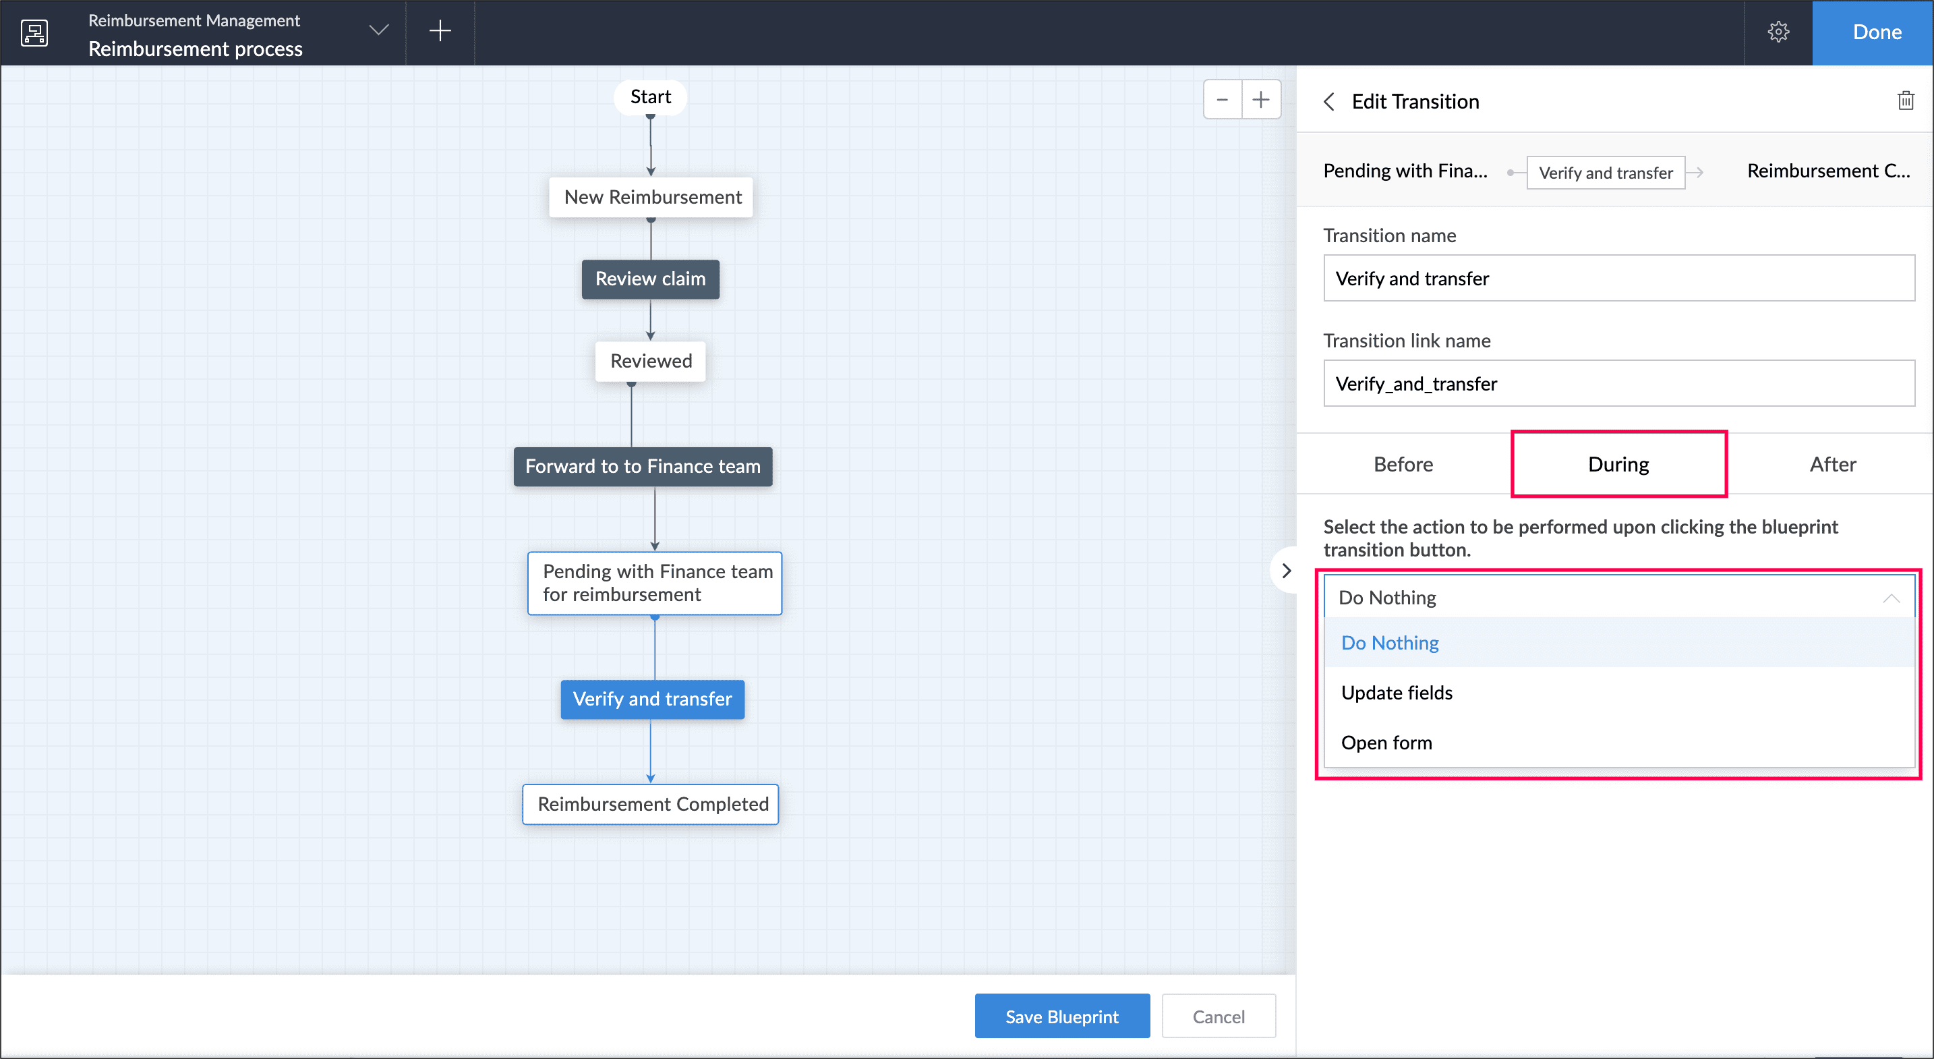Delete transition using trash icon
This screenshot has height=1059, width=1934.
1906,101
